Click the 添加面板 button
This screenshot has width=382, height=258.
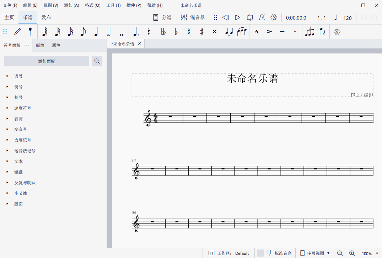click(47, 61)
